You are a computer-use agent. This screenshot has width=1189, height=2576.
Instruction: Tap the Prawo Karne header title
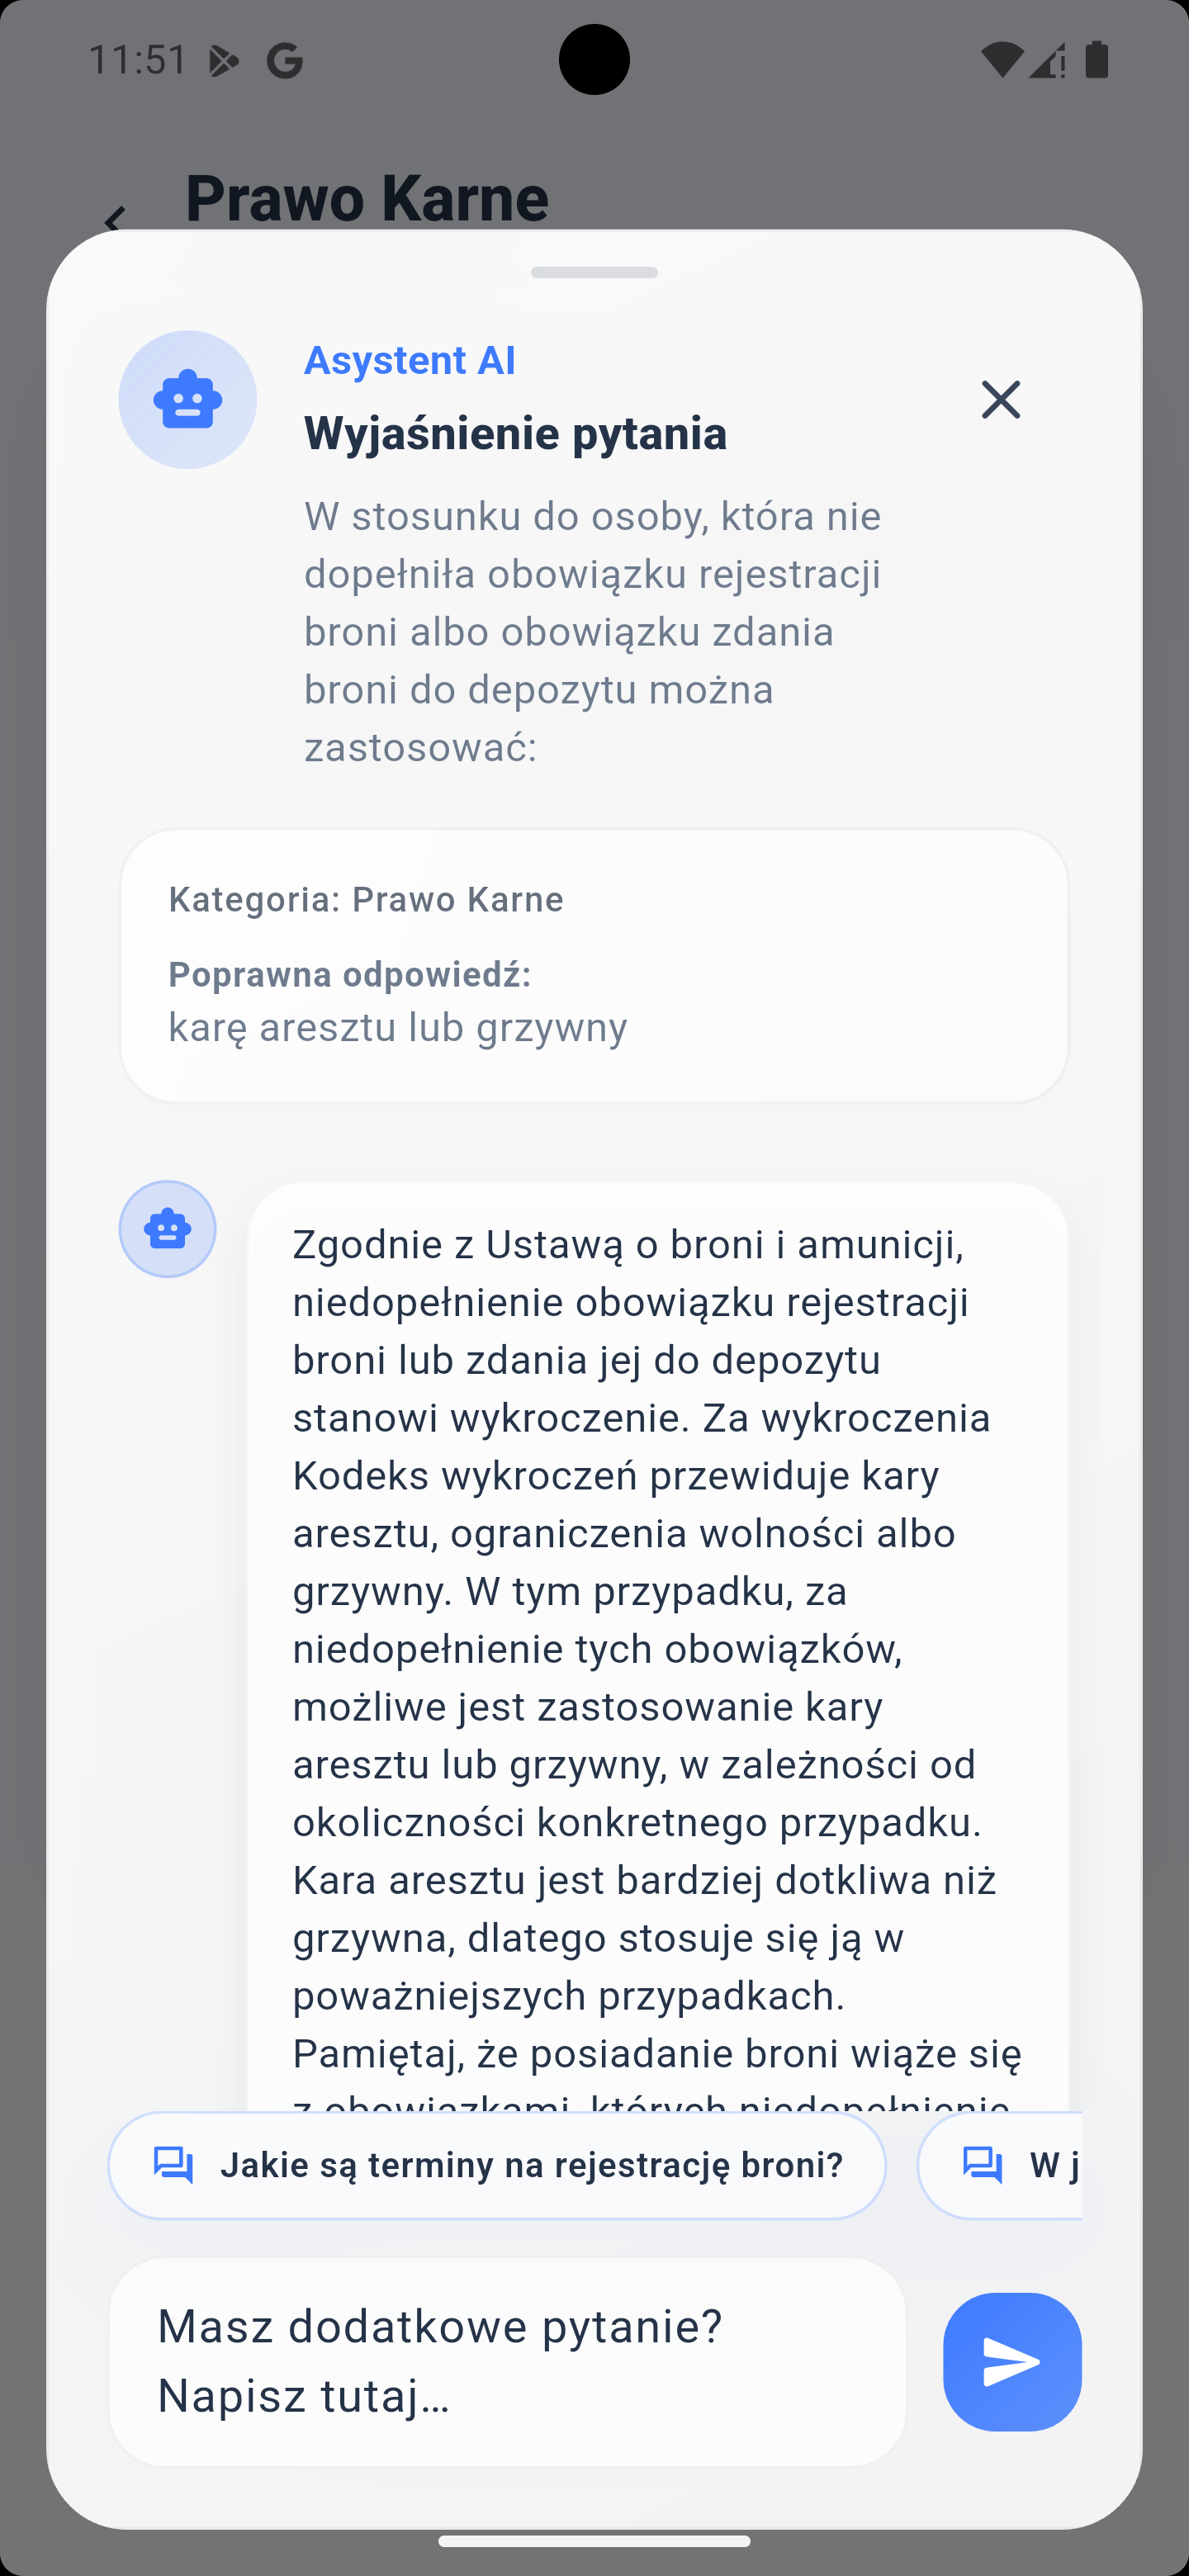pyautogui.click(x=366, y=198)
